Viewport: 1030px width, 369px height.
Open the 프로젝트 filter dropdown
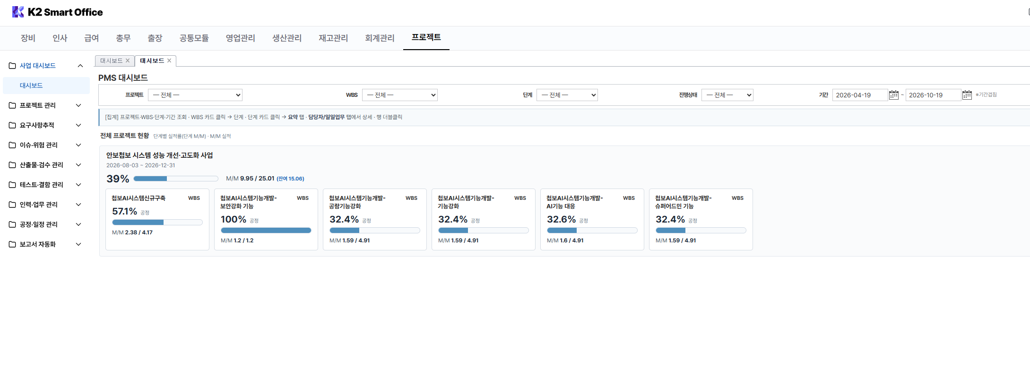point(195,95)
